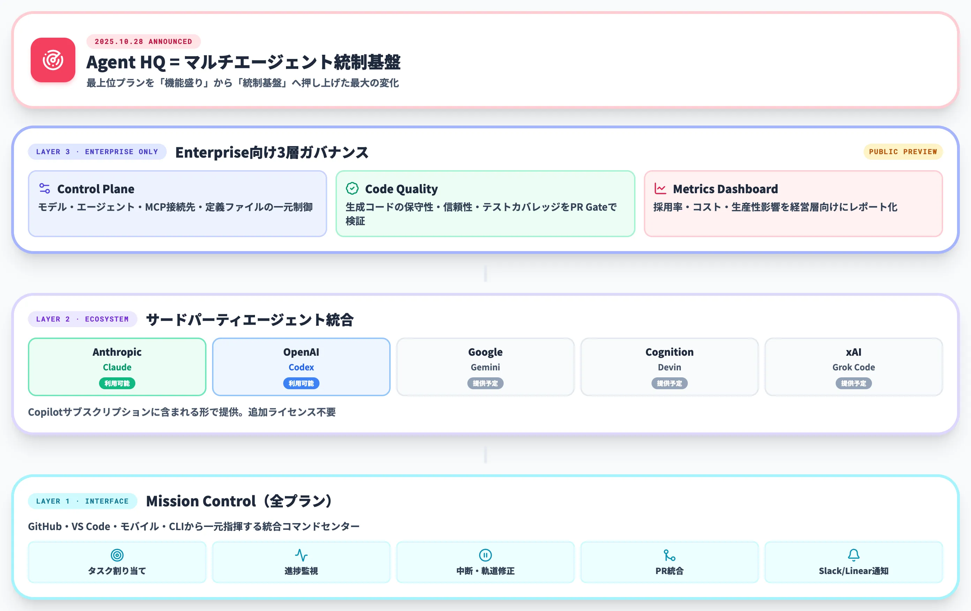The width and height of the screenshot is (971, 611).
Task: Click the 中断・軌道修正 pause icon
Action: point(485,555)
